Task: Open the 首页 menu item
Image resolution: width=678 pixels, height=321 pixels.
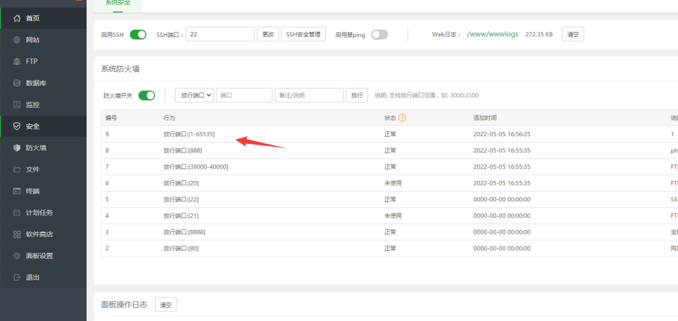Action: (43, 18)
